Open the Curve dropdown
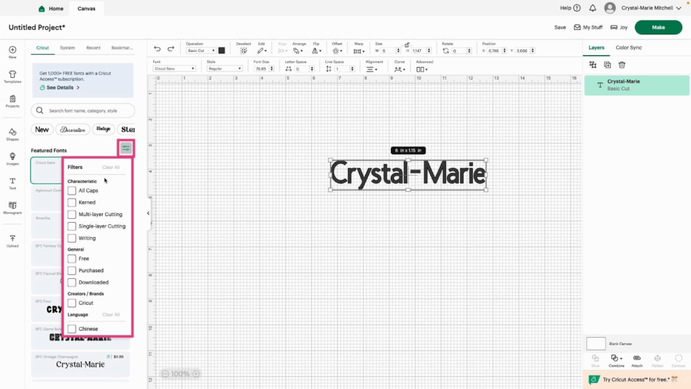 399,70
